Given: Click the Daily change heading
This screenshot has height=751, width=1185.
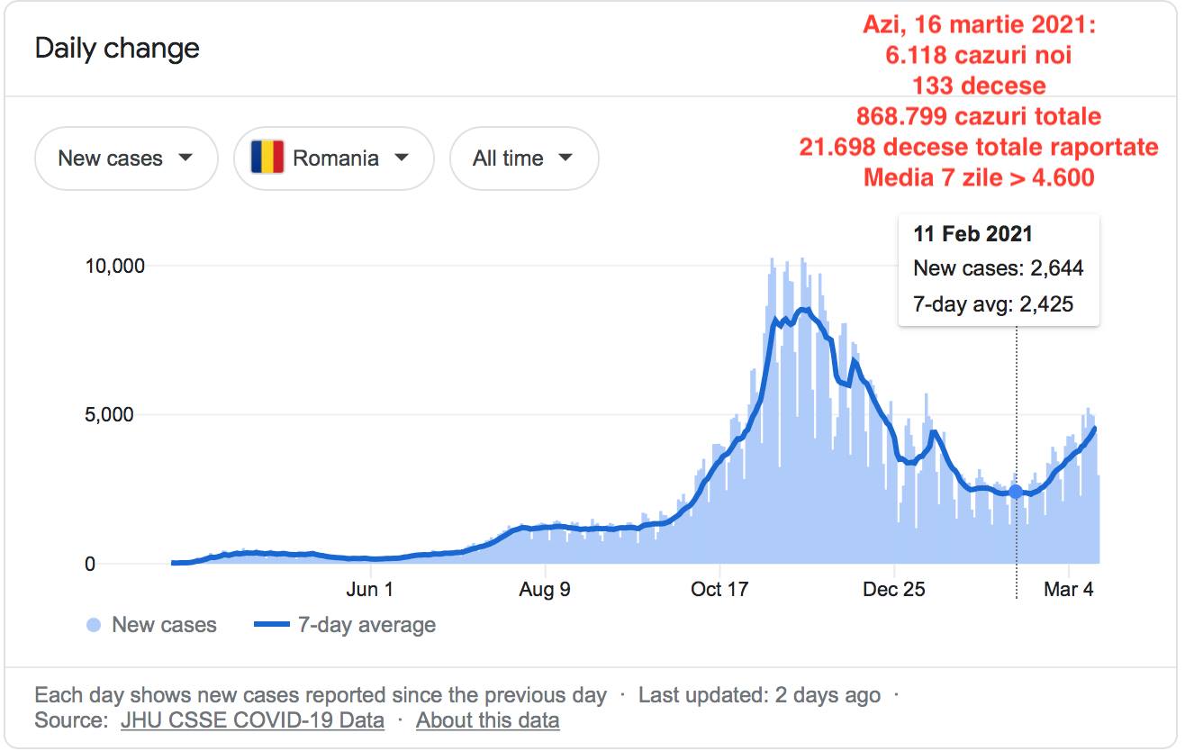Looking at the screenshot, I should (117, 49).
